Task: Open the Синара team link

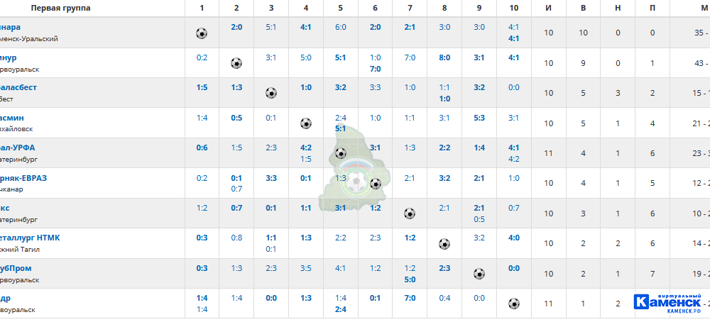Action: tap(10, 27)
